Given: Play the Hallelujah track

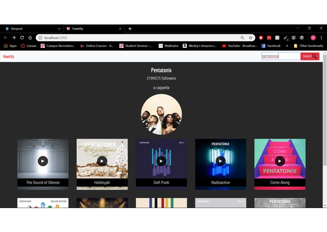Looking at the screenshot, I should pos(102,161).
